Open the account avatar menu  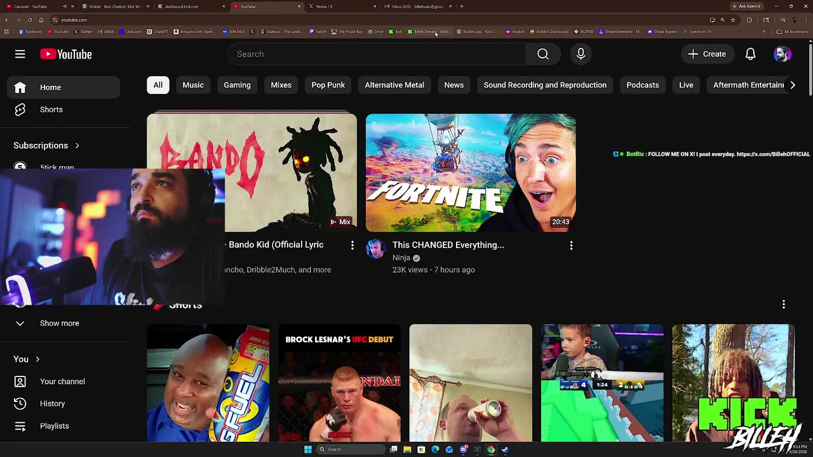coord(782,54)
